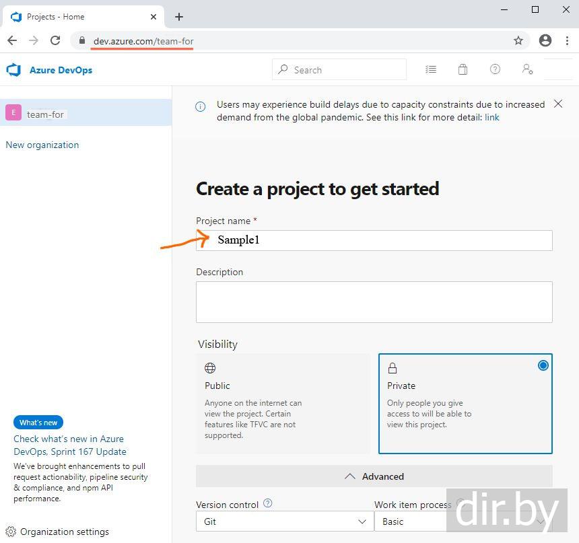Select the Private visibility radio button
This screenshot has height=543, width=579.
(543, 365)
